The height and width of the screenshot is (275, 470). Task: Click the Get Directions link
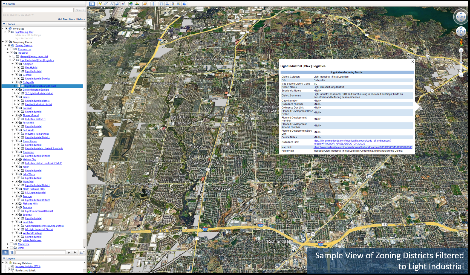66,19
